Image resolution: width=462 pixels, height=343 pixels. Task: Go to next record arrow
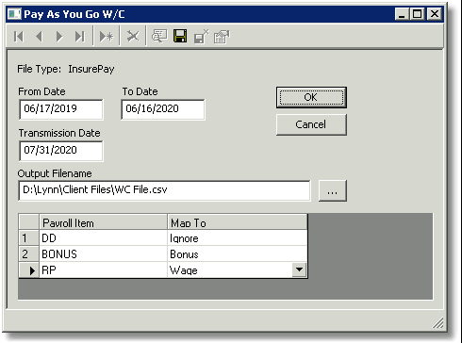59,37
